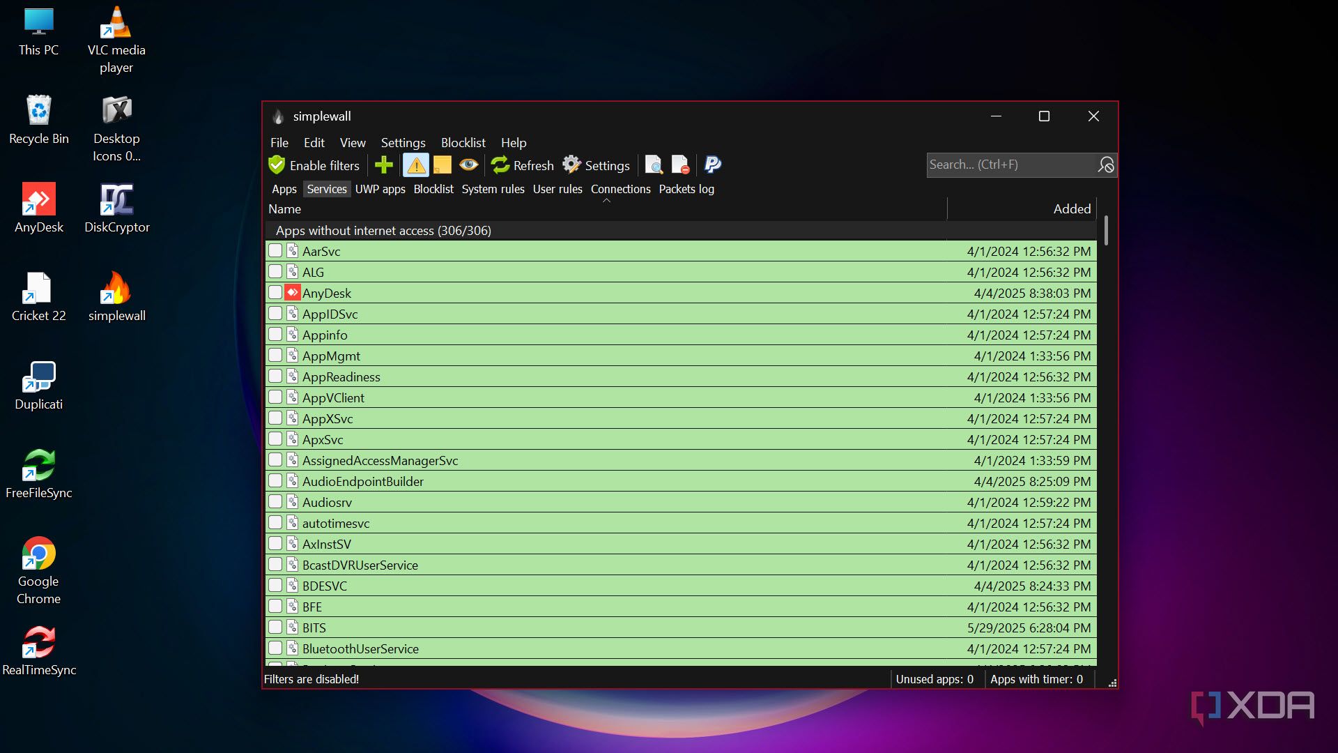Click the PayPal donate icon
The width and height of the screenshot is (1338, 753).
coord(713,165)
